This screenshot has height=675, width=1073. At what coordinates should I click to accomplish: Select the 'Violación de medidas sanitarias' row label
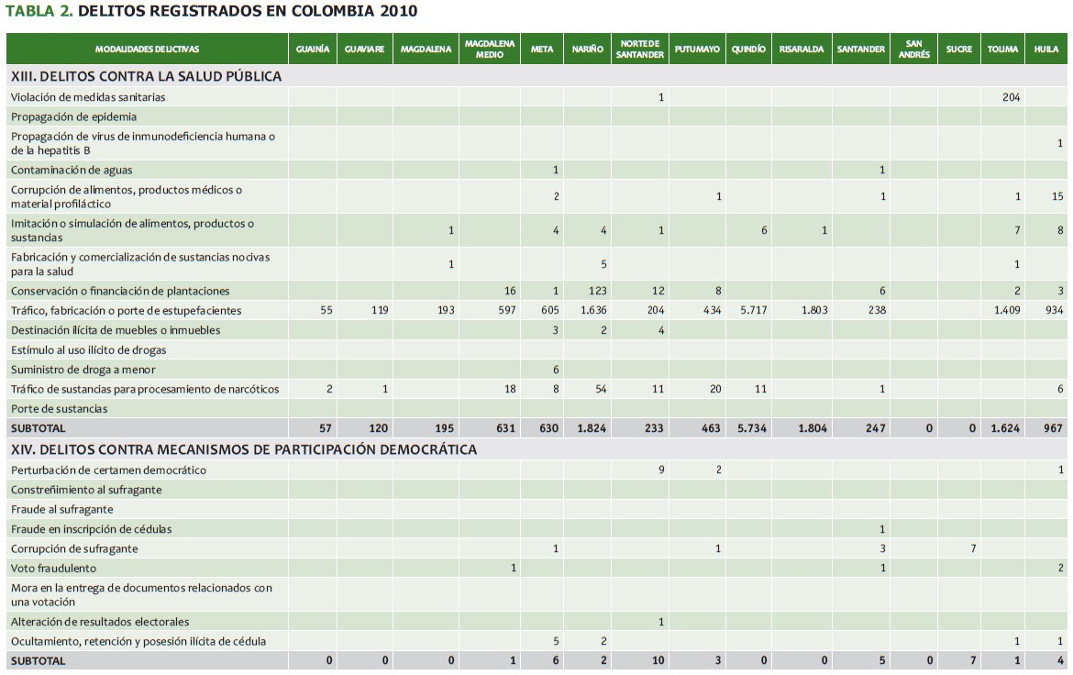[88, 97]
